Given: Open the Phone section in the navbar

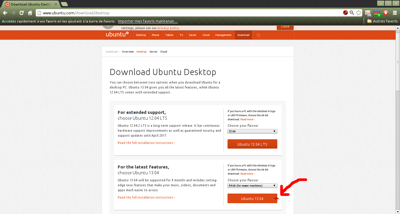Looking at the screenshot, I should 155,35.
